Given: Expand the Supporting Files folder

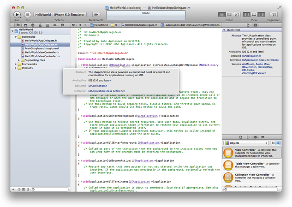Looking at the screenshot, I should 19,60.
